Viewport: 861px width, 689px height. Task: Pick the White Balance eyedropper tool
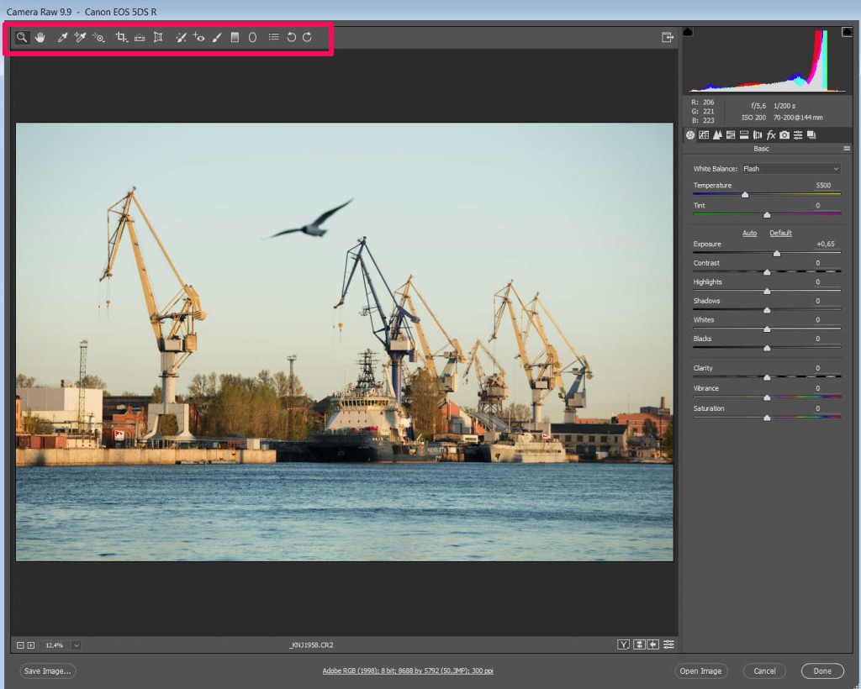tap(62, 38)
